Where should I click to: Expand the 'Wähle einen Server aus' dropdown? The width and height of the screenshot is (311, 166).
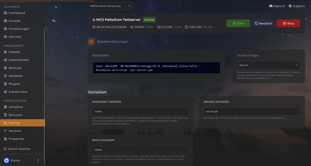tap(110, 6)
